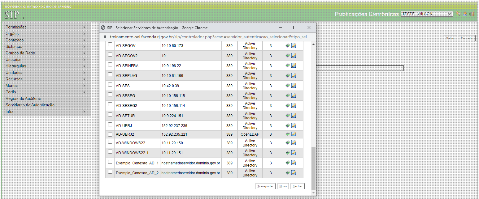479x199 pixels.
Task: Transport Exemplo_Conexao_AD_1 using its green arrow
Action: (288, 163)
